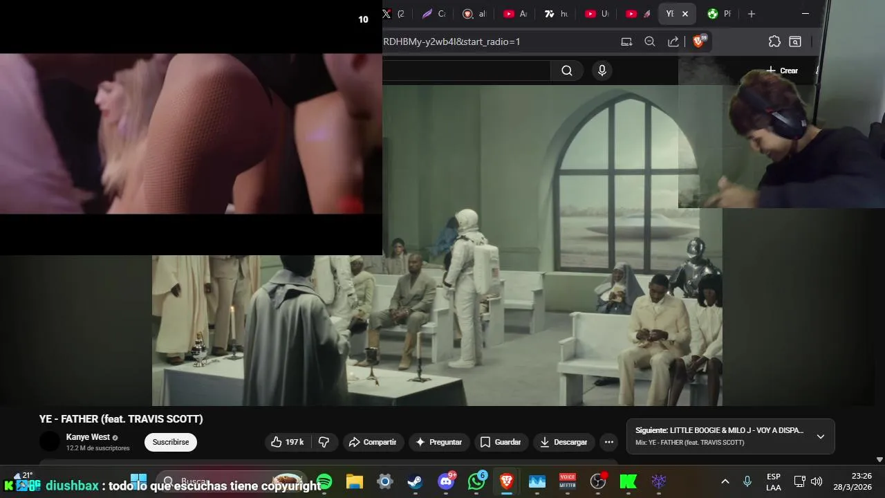Image resolution: width=885 pixels, height=498 pixels.
Task: Switch to the YouTube rocket tab
Action: point(637,14)
